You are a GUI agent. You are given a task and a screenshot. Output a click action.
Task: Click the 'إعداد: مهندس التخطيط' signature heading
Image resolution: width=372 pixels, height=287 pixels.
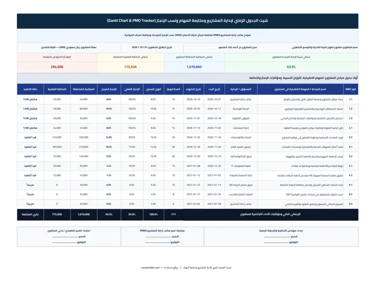coord(281,230)
